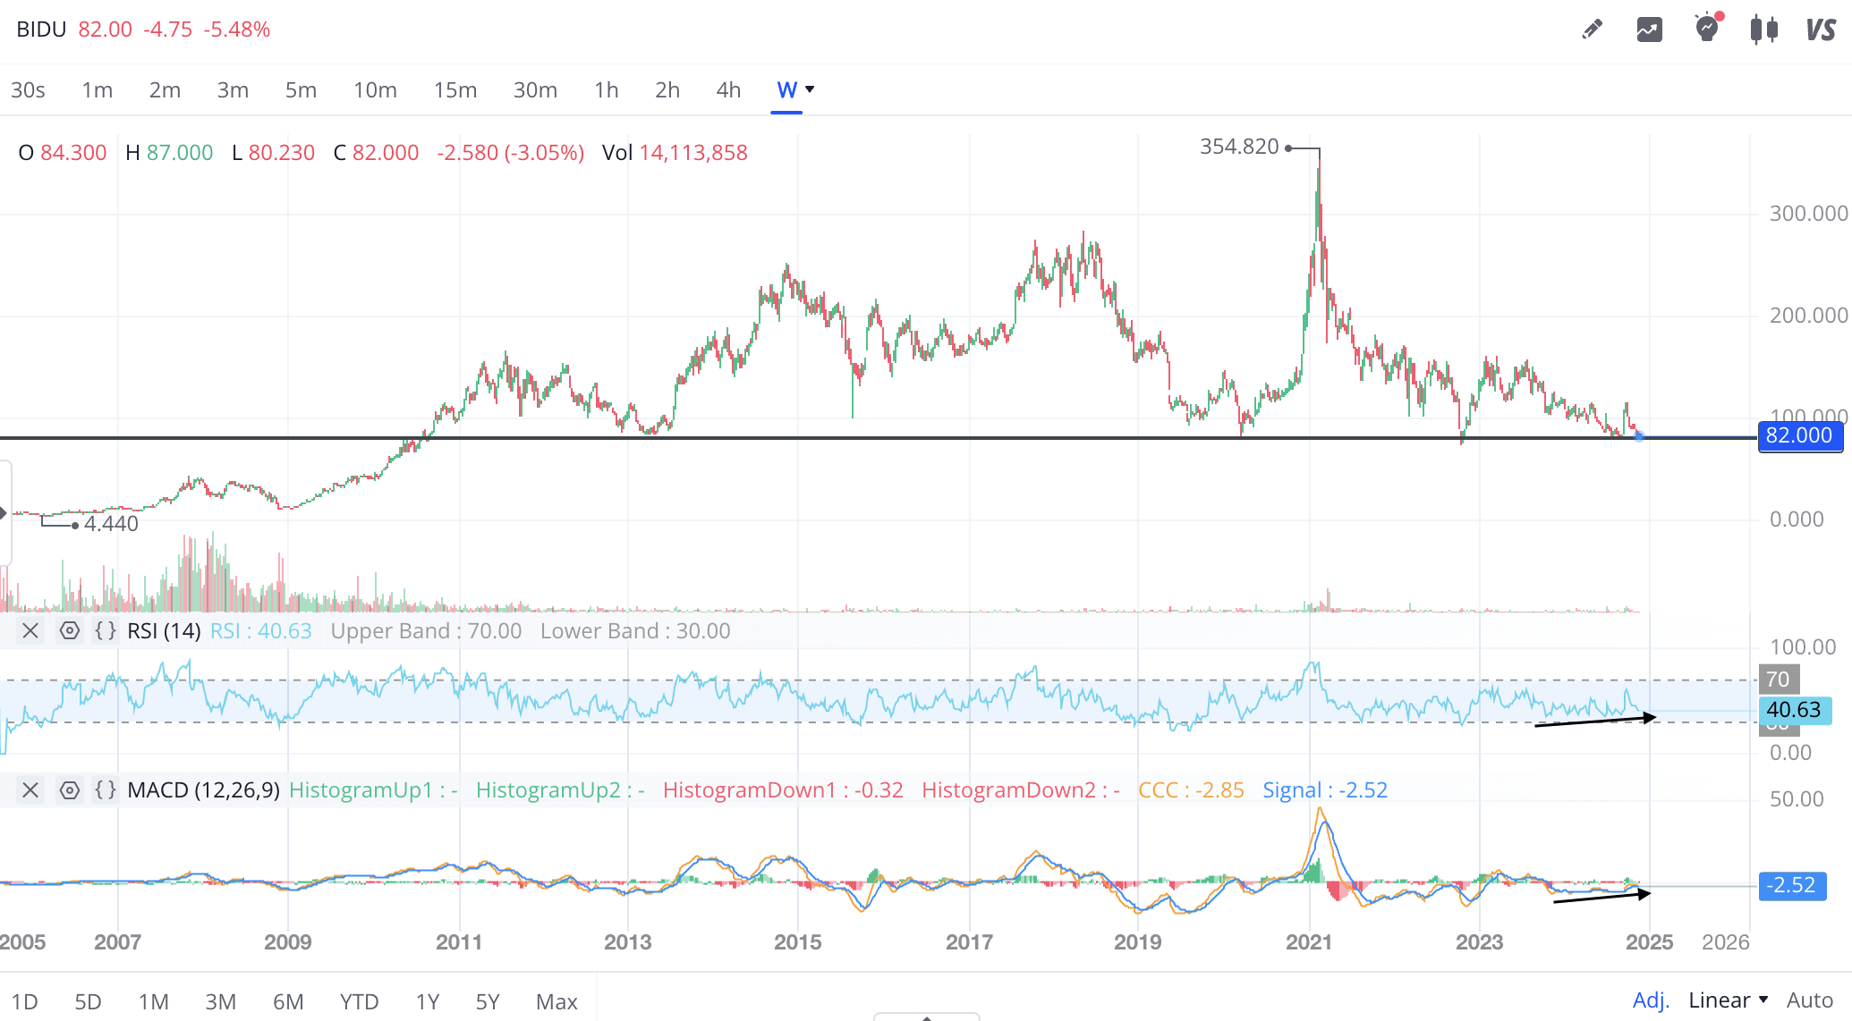Toggle MACD indicator visibility eye
Screen dimensions: 1852x1021
69,789
